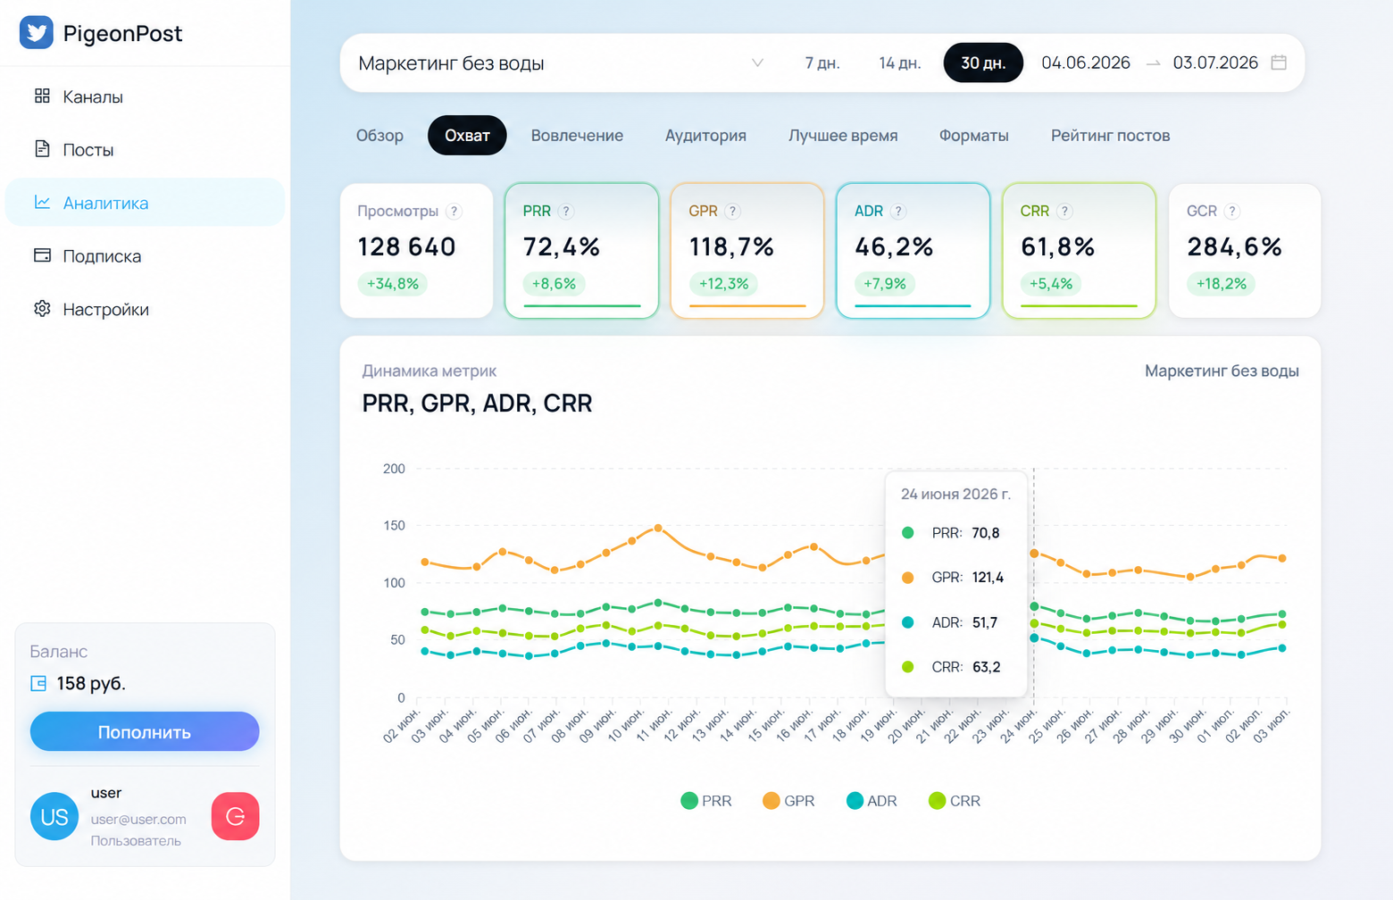The image size is (1393, 900).
Task: Click the Пользователь role label
Action: coord(136,840)
